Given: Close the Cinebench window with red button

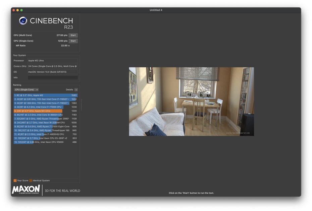Looking at the screenshot, I should click(x=14, y=10).
